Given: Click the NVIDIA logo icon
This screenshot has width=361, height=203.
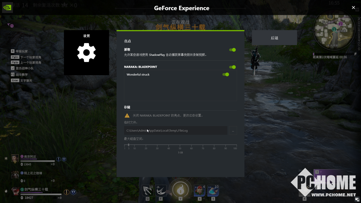Looking at the screenshot, I should pyautogui.click(x=7, y=7).
